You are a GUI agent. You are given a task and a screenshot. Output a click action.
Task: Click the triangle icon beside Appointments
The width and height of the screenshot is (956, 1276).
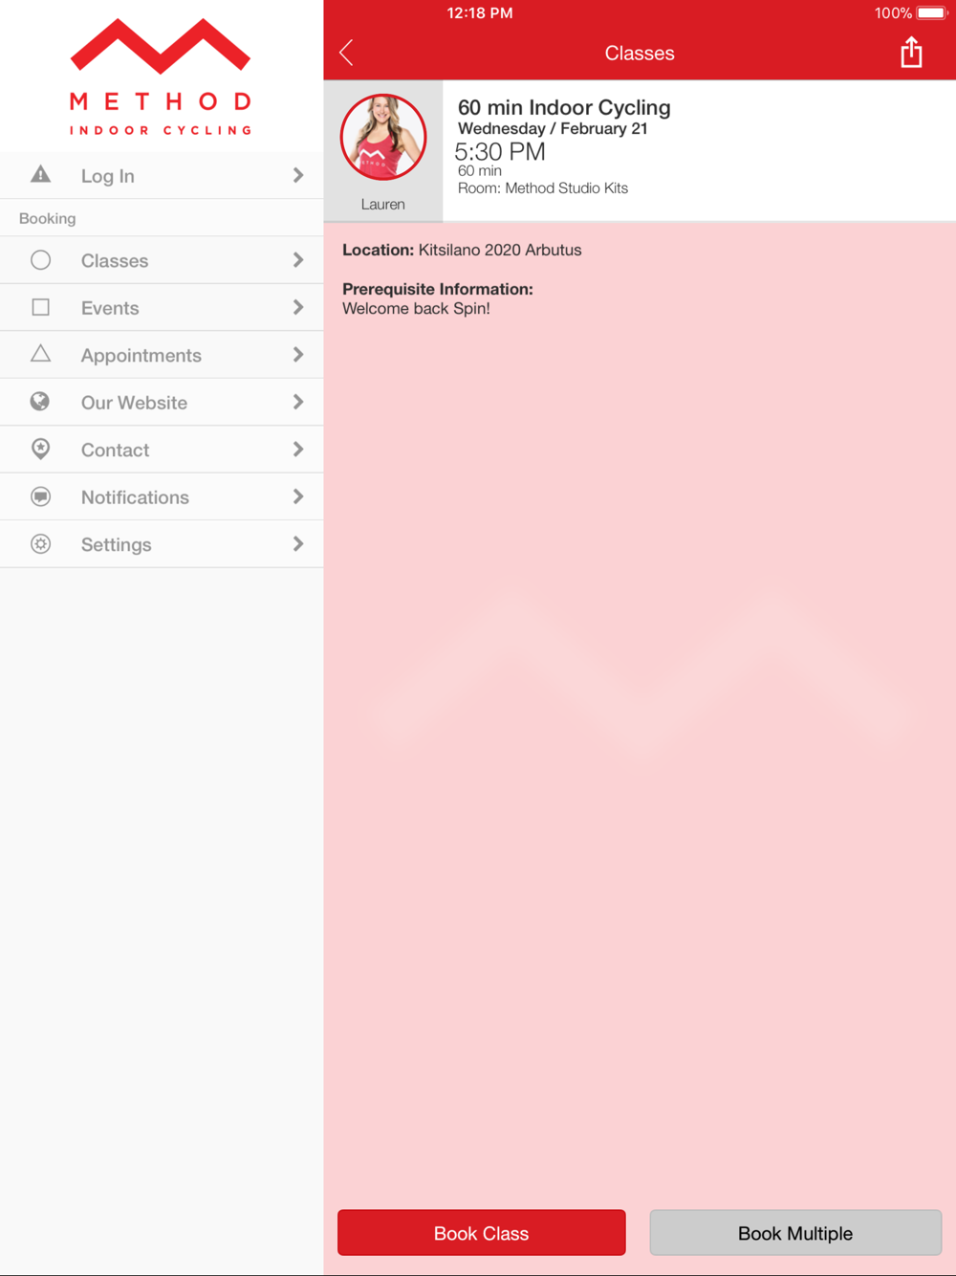tap(40, 354)
